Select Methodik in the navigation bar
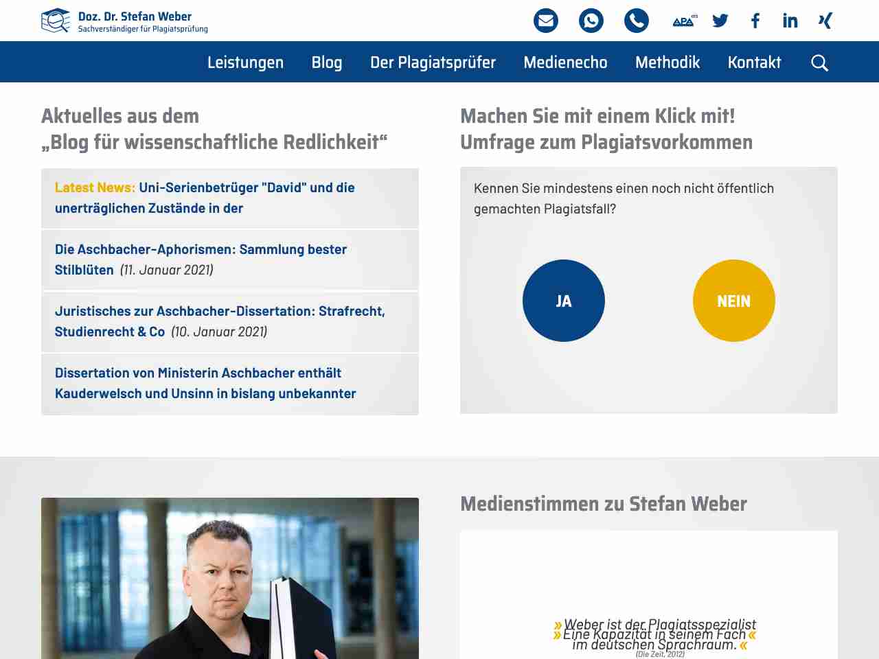 pyautogui.click(x=667, y=62)
